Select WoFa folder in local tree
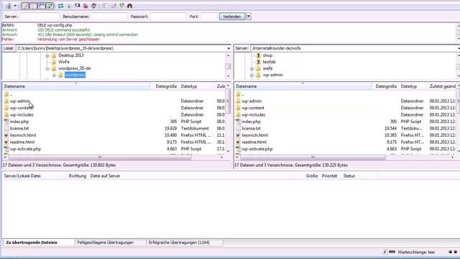460x259 pixels. pyautogui.click(x=64, y=62)
